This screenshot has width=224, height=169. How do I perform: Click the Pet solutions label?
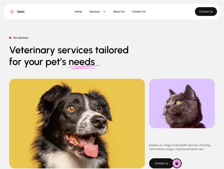[x=21, y=38]
